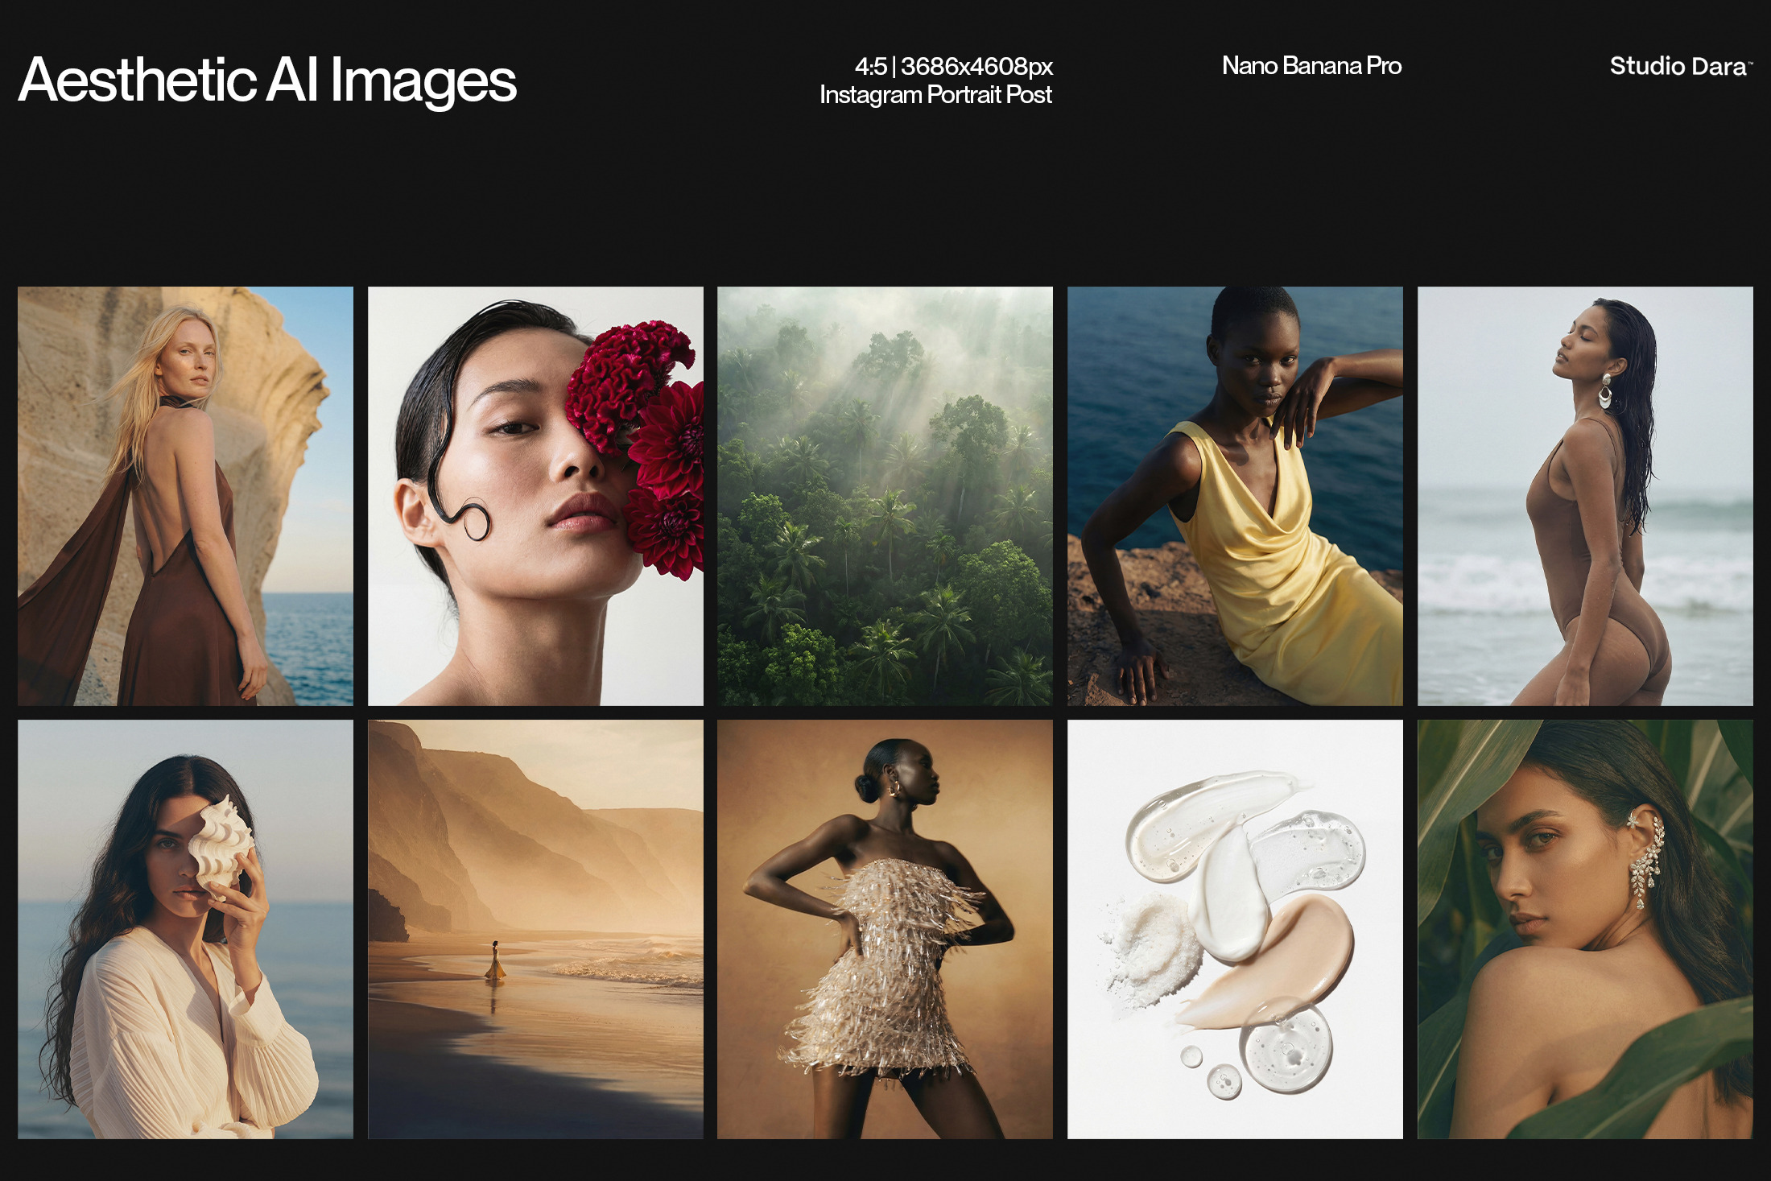
Task: Select the fringed mini dress studio portrait
Action: click(885, 929)
